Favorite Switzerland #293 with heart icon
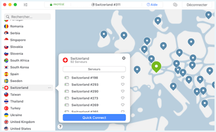 click(123, 84)
